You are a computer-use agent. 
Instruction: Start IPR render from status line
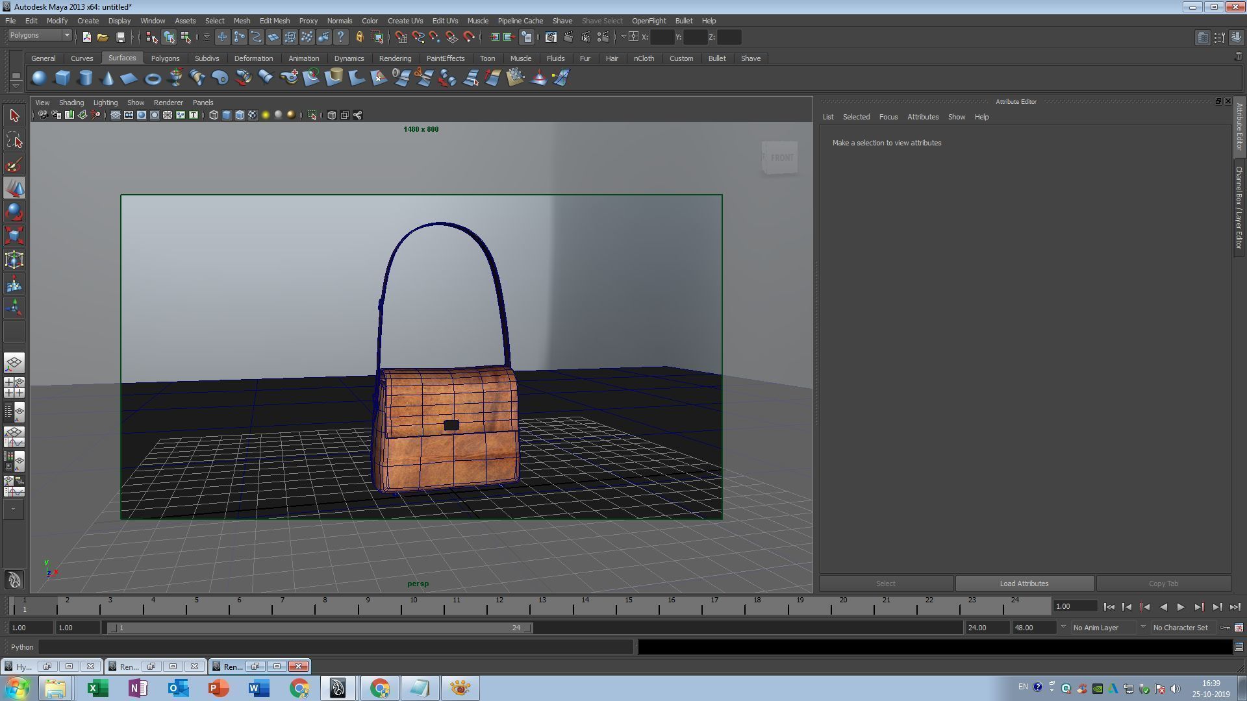586,37
